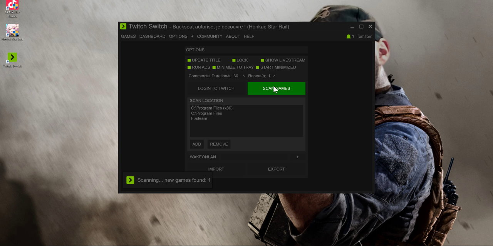The height and width of the screenshot is (246, 493).
Task: Click the green viewer count icon
Action: (x=349, y=37)
